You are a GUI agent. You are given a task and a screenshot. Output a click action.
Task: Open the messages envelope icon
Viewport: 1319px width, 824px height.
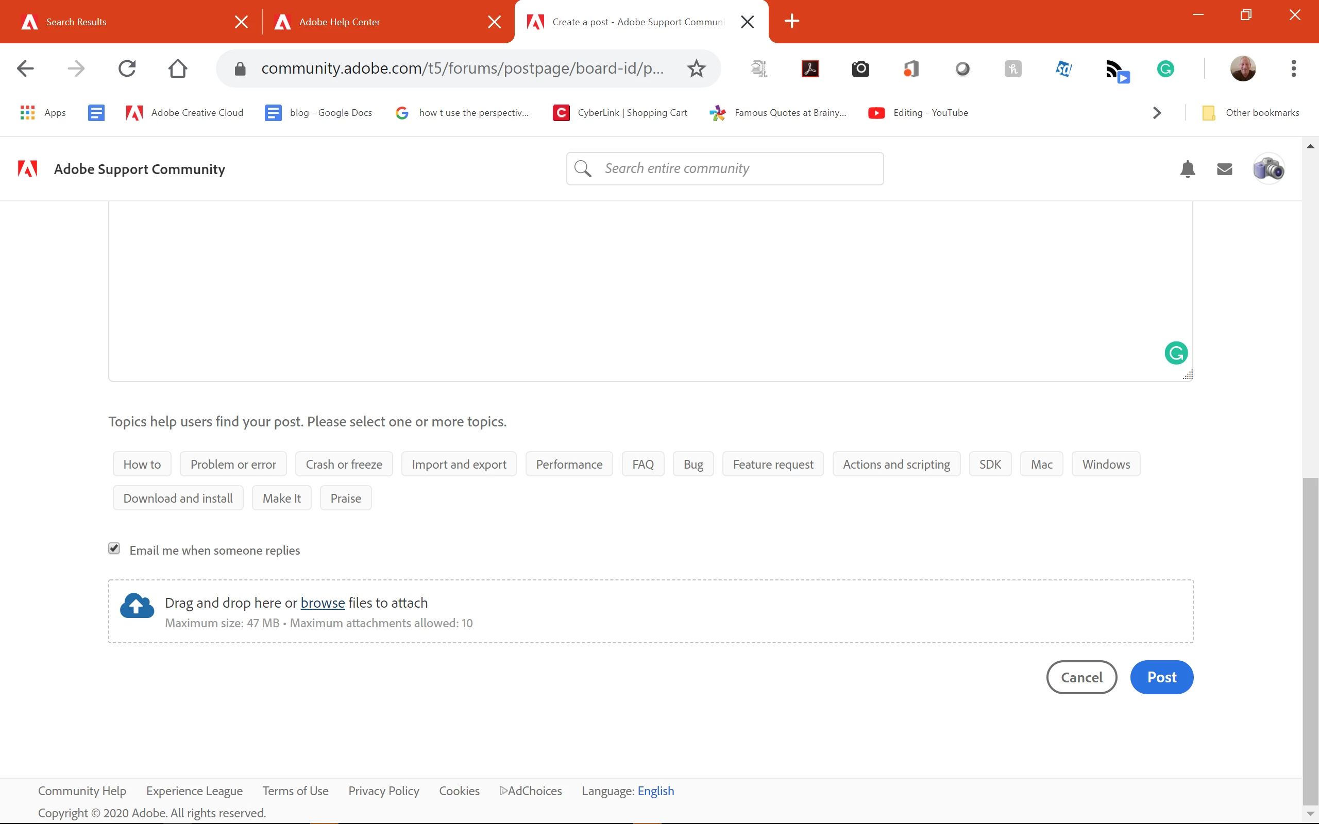coord(1224,169)
